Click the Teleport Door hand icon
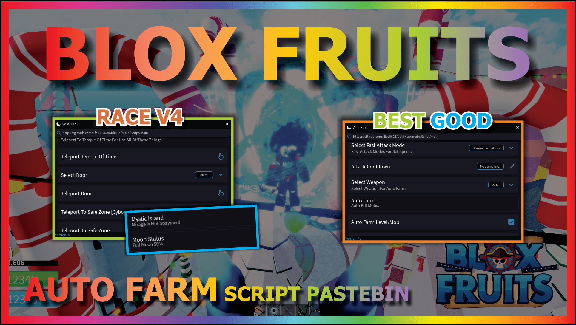Image resolution: width=576 pixels, height=325 pixels. click(x=220, y=193)
